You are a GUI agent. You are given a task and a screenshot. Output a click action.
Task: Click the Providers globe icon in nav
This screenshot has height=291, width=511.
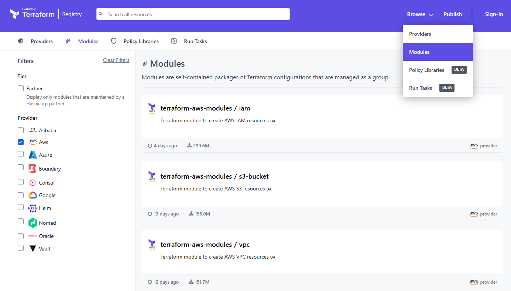pyautogui.click(x=21, y=41)
